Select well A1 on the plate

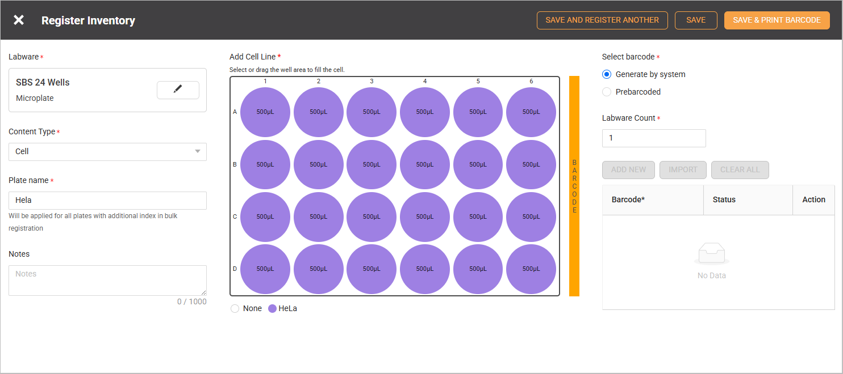[265, 112]
